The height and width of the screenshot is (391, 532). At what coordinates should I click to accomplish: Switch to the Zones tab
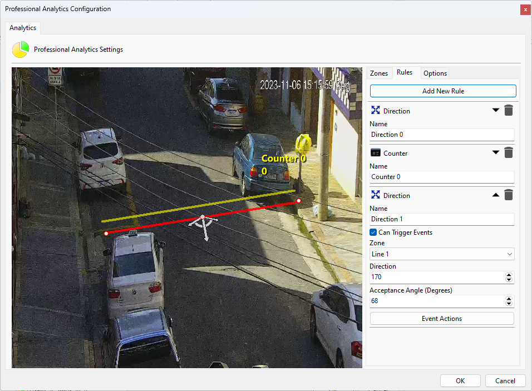point(378,73)
